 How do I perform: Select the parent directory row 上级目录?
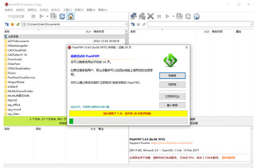64,36
